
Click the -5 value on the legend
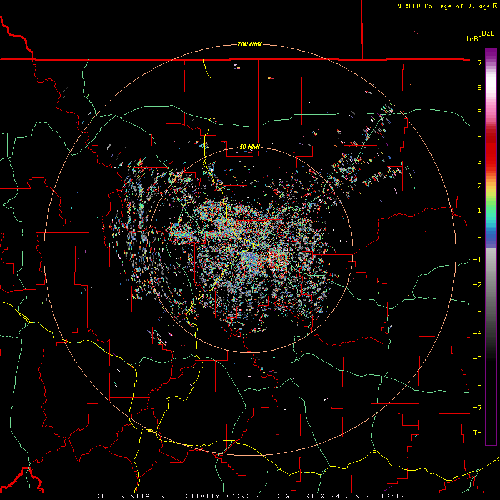pyautogui.click(x=477, y=359)
